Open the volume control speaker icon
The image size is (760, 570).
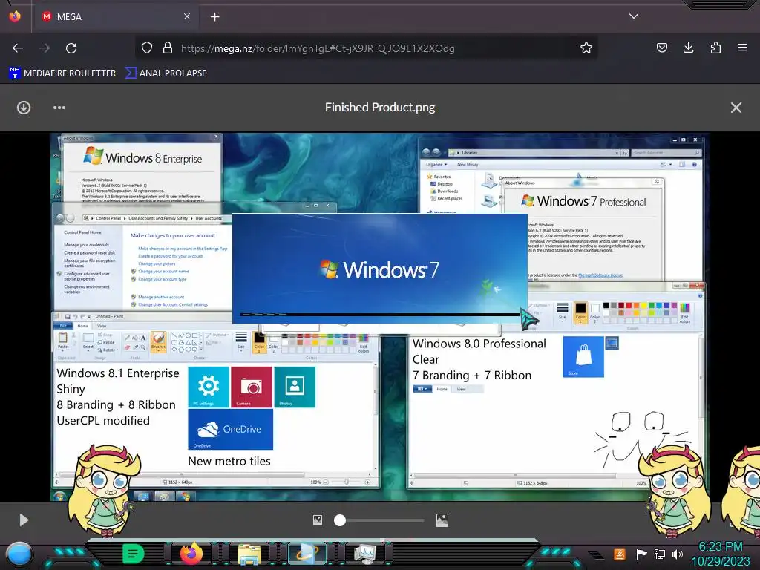678,554
